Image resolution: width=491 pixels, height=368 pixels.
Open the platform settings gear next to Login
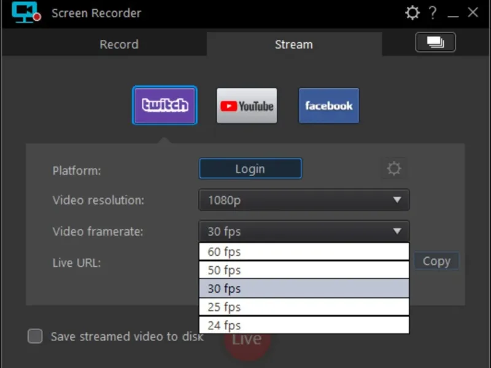tap(394, 168)
